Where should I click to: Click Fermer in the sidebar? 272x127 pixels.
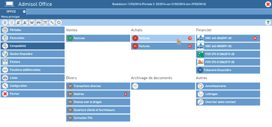click(33, 94)
